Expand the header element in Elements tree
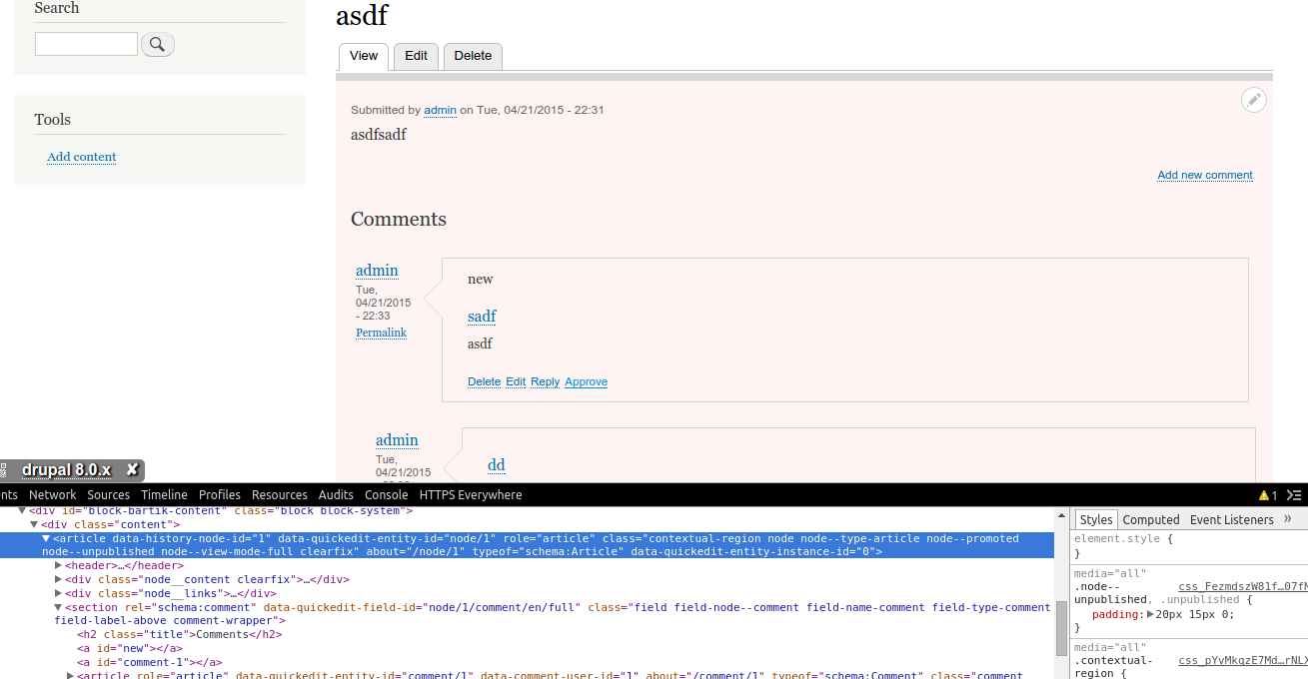 [x=58, y=565]
